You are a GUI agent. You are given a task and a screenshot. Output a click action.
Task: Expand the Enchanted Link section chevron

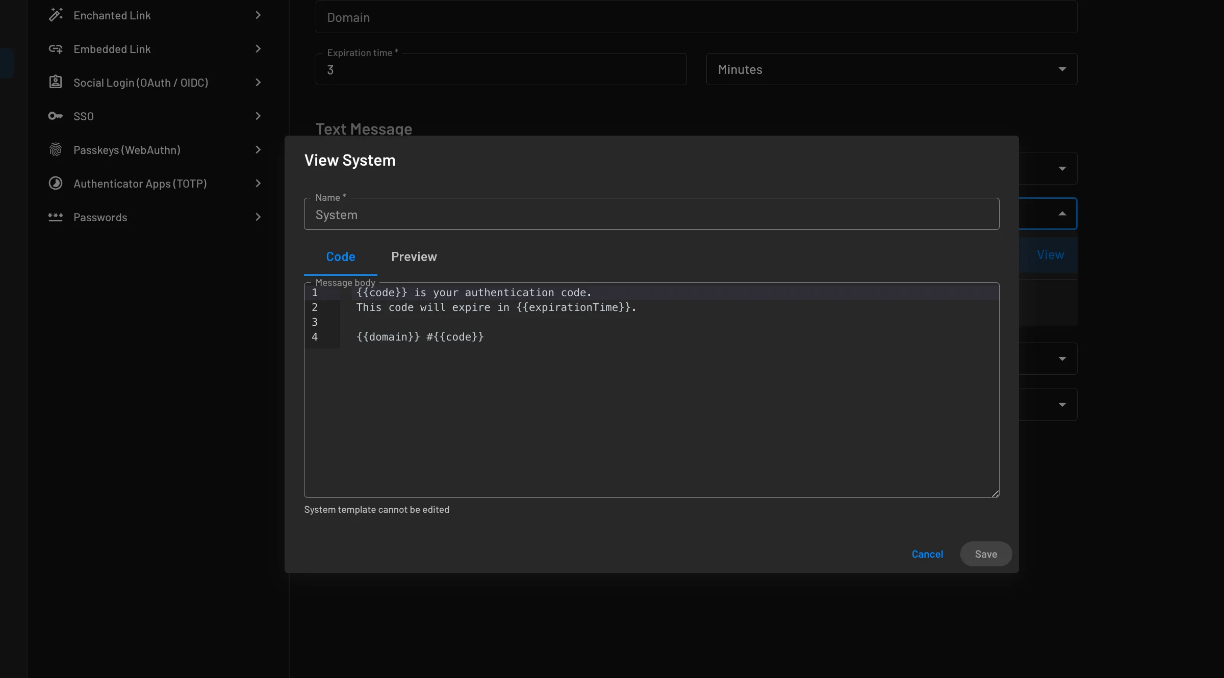(258, 15)
